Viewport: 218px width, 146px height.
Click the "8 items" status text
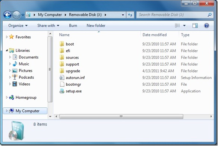pos(40,124)
